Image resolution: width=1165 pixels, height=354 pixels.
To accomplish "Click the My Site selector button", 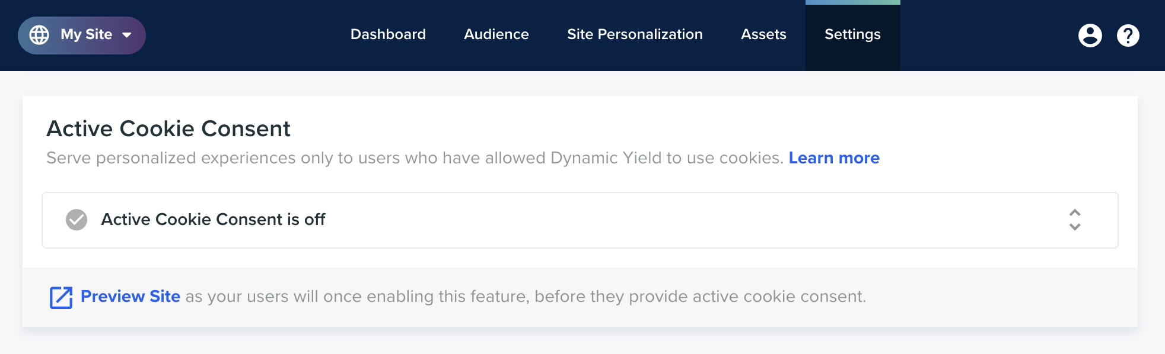I will [x=82, y=36].
